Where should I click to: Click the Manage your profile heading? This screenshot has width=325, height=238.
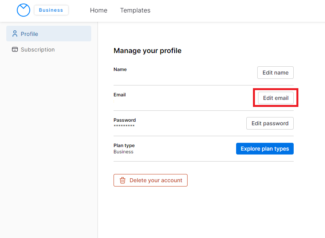click(148, 51)
